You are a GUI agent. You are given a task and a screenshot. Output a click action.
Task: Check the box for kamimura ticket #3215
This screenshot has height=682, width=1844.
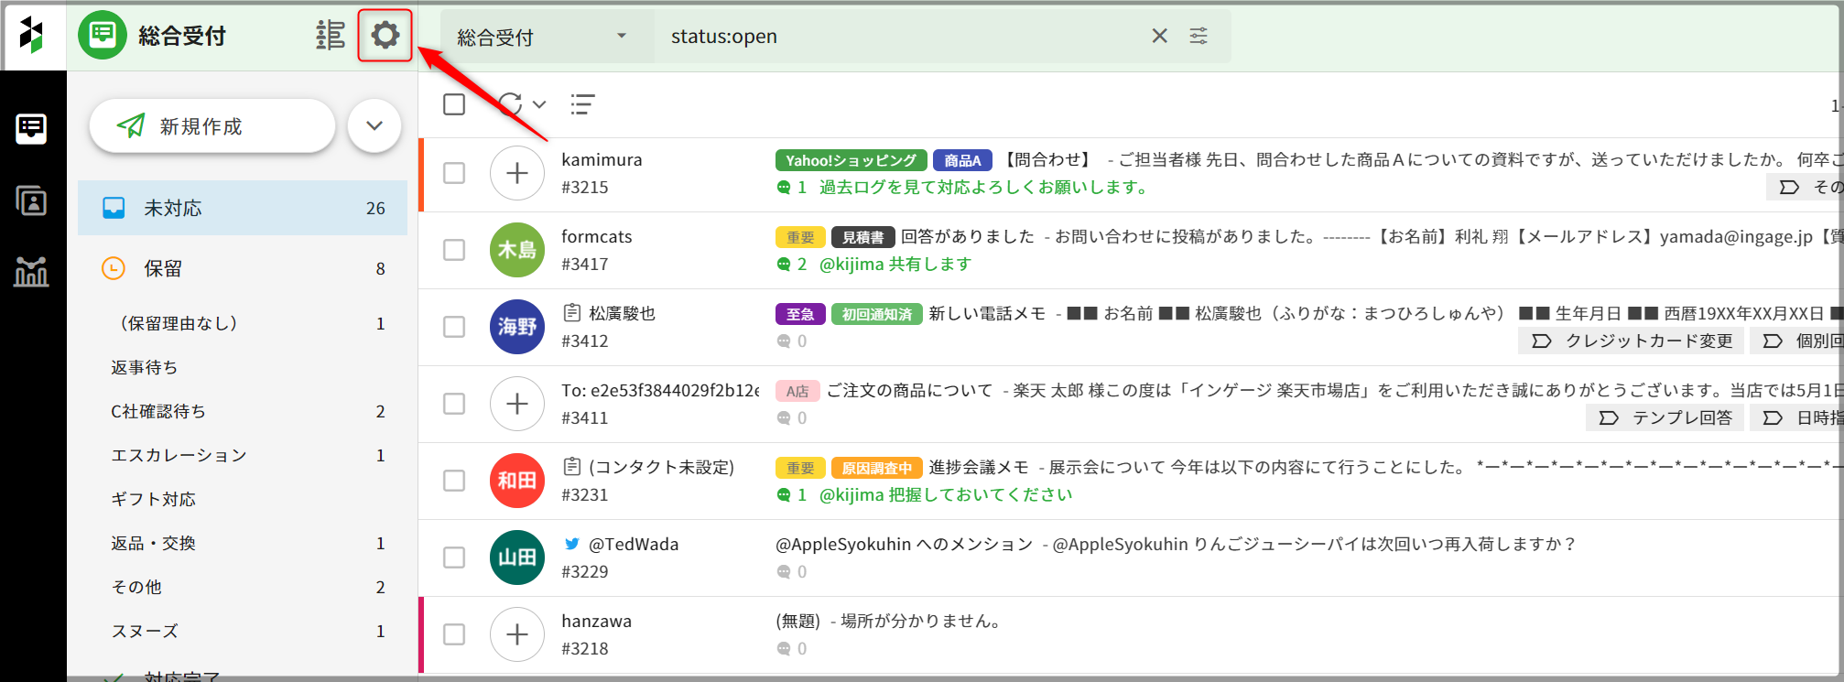point(454,173)
